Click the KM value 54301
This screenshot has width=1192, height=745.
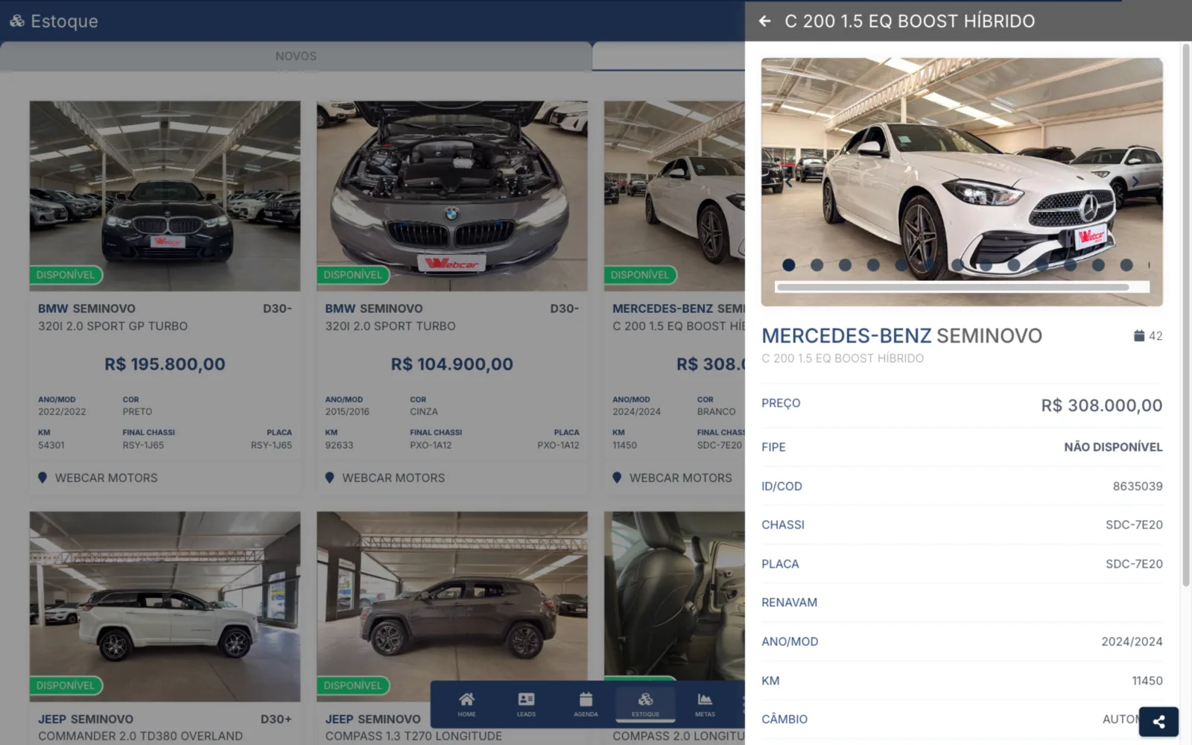51,446
